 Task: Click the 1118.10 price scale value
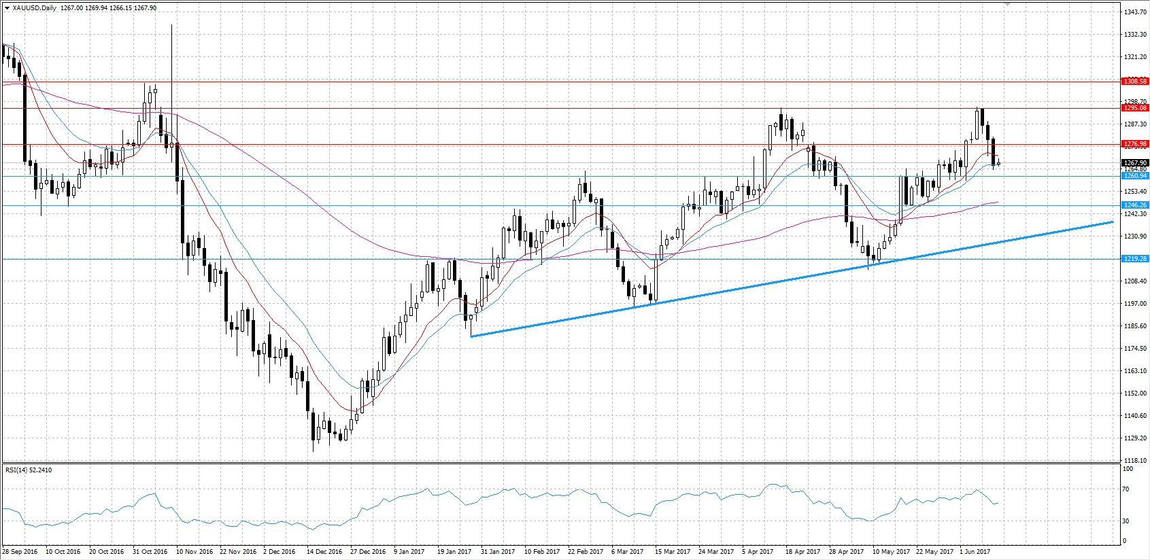(1135, 461)
